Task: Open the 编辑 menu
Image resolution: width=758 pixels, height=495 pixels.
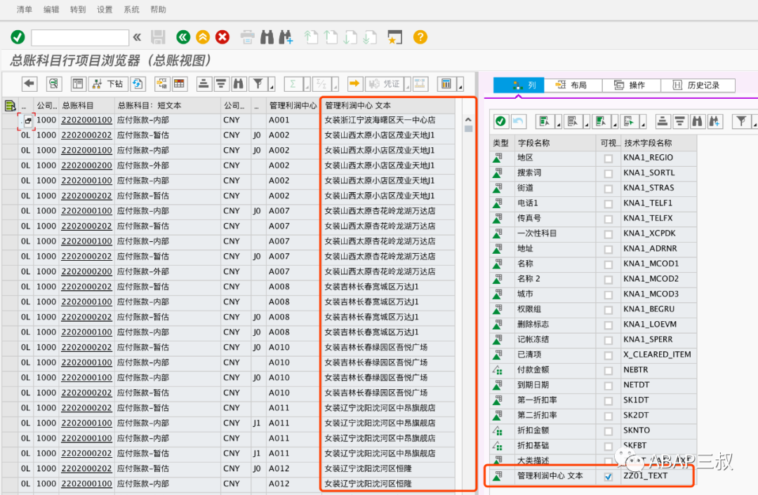Action: pyautogui.click(x=51, y=9)
